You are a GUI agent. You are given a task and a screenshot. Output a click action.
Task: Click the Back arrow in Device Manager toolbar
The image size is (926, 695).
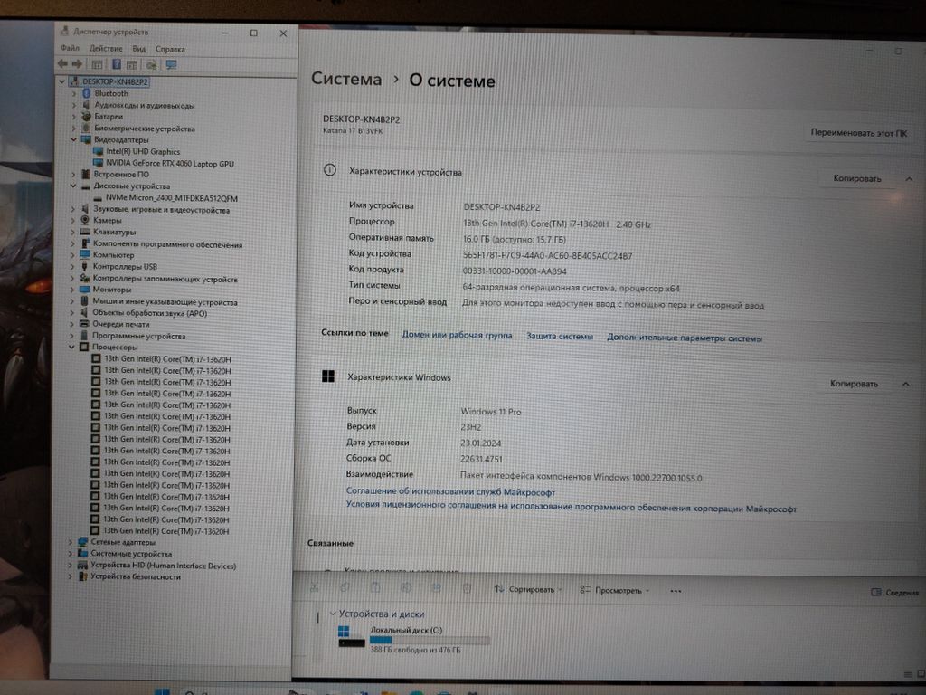[62, 64]
